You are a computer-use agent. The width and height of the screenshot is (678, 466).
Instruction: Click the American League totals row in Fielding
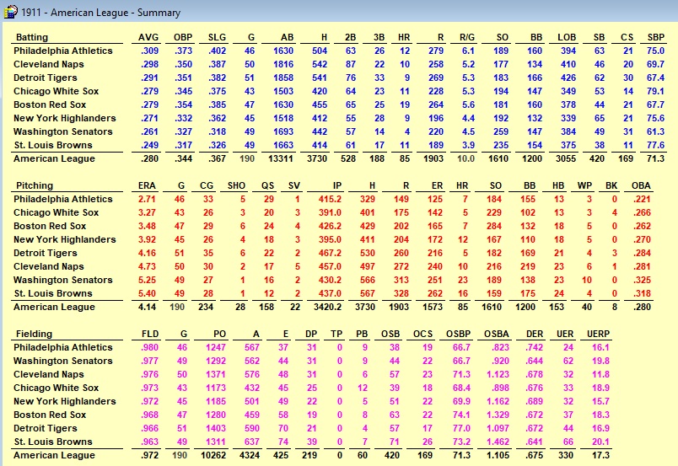pos(311,455)
